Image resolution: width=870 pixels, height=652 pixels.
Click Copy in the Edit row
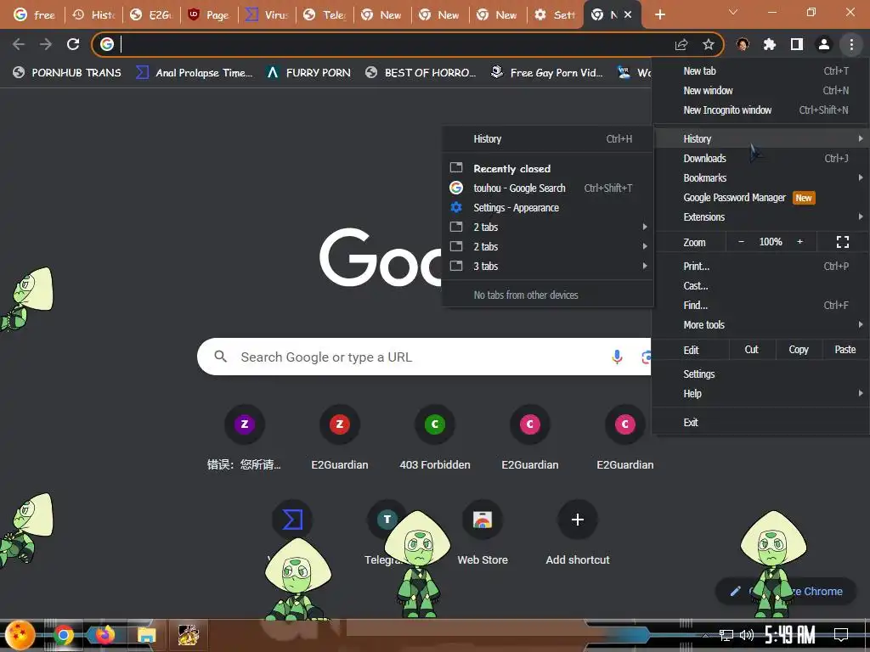coord(799,350)
